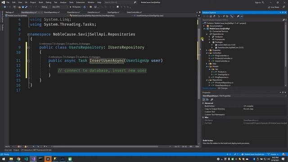Image resolution: width=288 pixels, height=162 pixels.
Task: Open the Output tab at bottom
Action: [16, 150]
